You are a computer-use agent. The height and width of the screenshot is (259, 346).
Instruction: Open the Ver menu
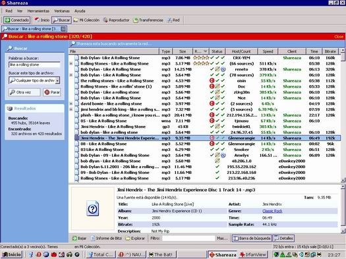click(x=20, y=11)
